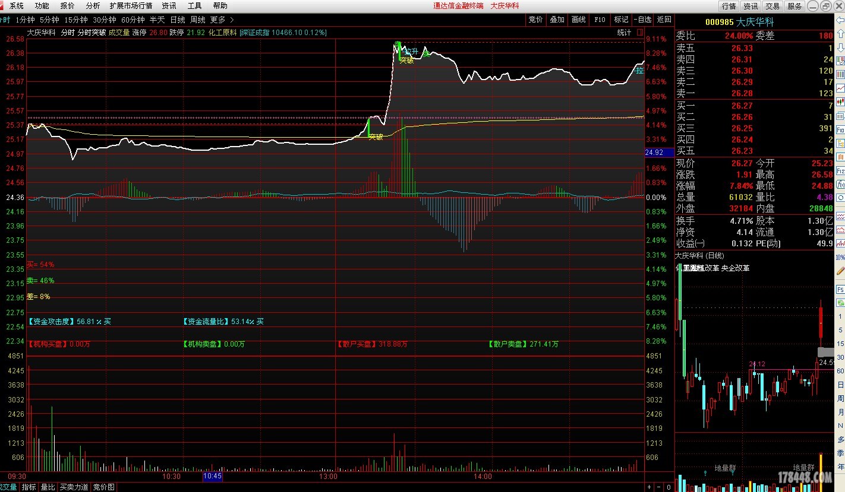The height and width of the screenshot is (492, 845).
Task: Open the 帮助 menu
Action: [220, 5]
